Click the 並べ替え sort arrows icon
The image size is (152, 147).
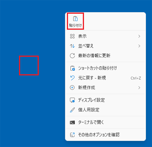pos(72,46)
